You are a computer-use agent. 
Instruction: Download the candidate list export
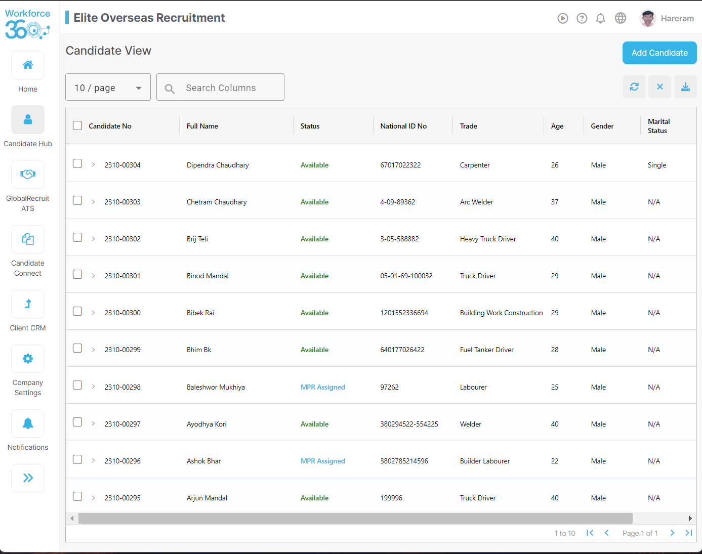[x=685, y=87]
